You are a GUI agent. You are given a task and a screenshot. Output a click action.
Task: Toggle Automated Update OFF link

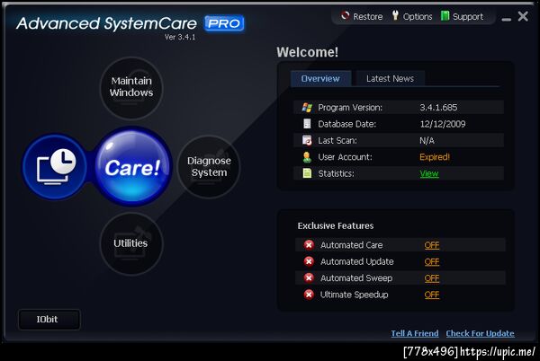[432, 261]
